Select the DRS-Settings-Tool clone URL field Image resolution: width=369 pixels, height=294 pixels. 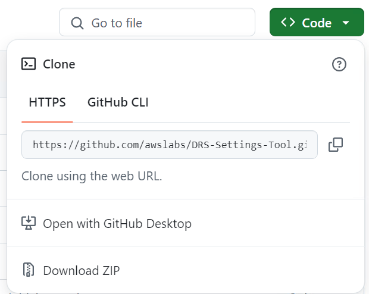click(x=170, y=145)
